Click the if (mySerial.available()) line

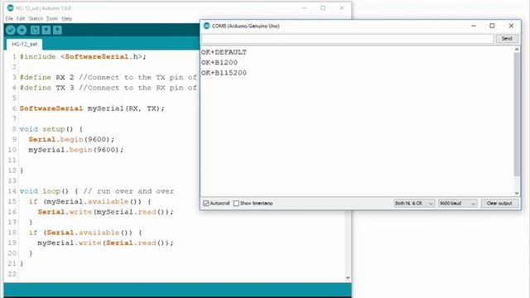point(90,202)
